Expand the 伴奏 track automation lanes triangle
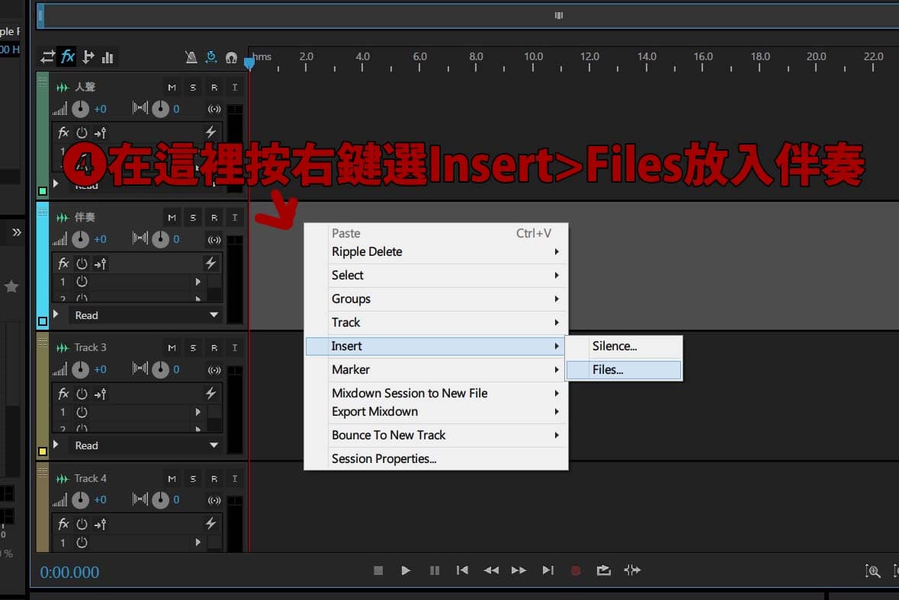This screenshot has height=600, width=899. [56, 314]
